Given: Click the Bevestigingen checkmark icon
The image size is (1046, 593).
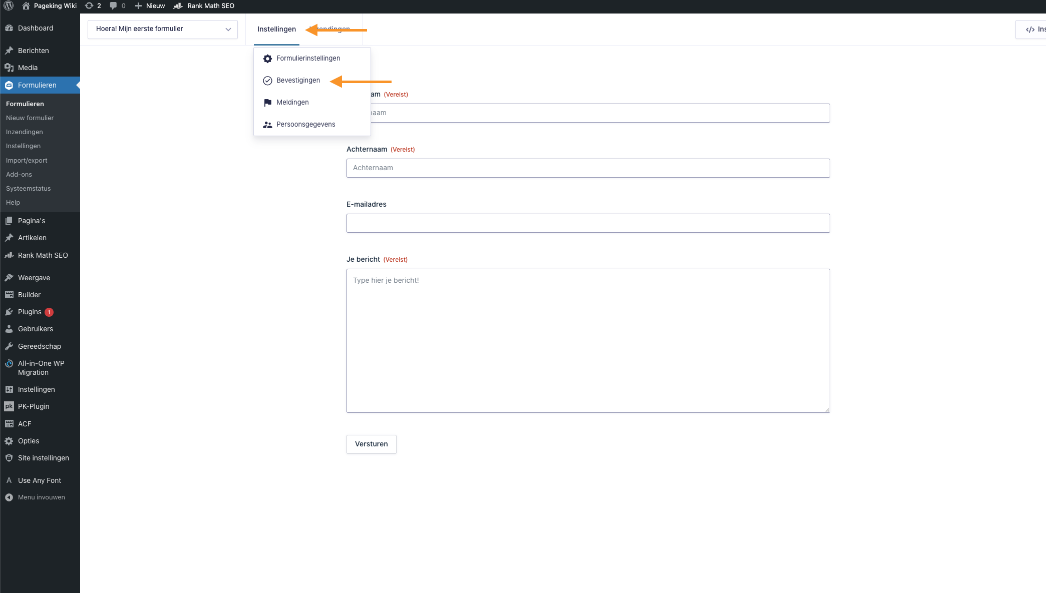Looking at the screenshot, I should pos(267,81).
